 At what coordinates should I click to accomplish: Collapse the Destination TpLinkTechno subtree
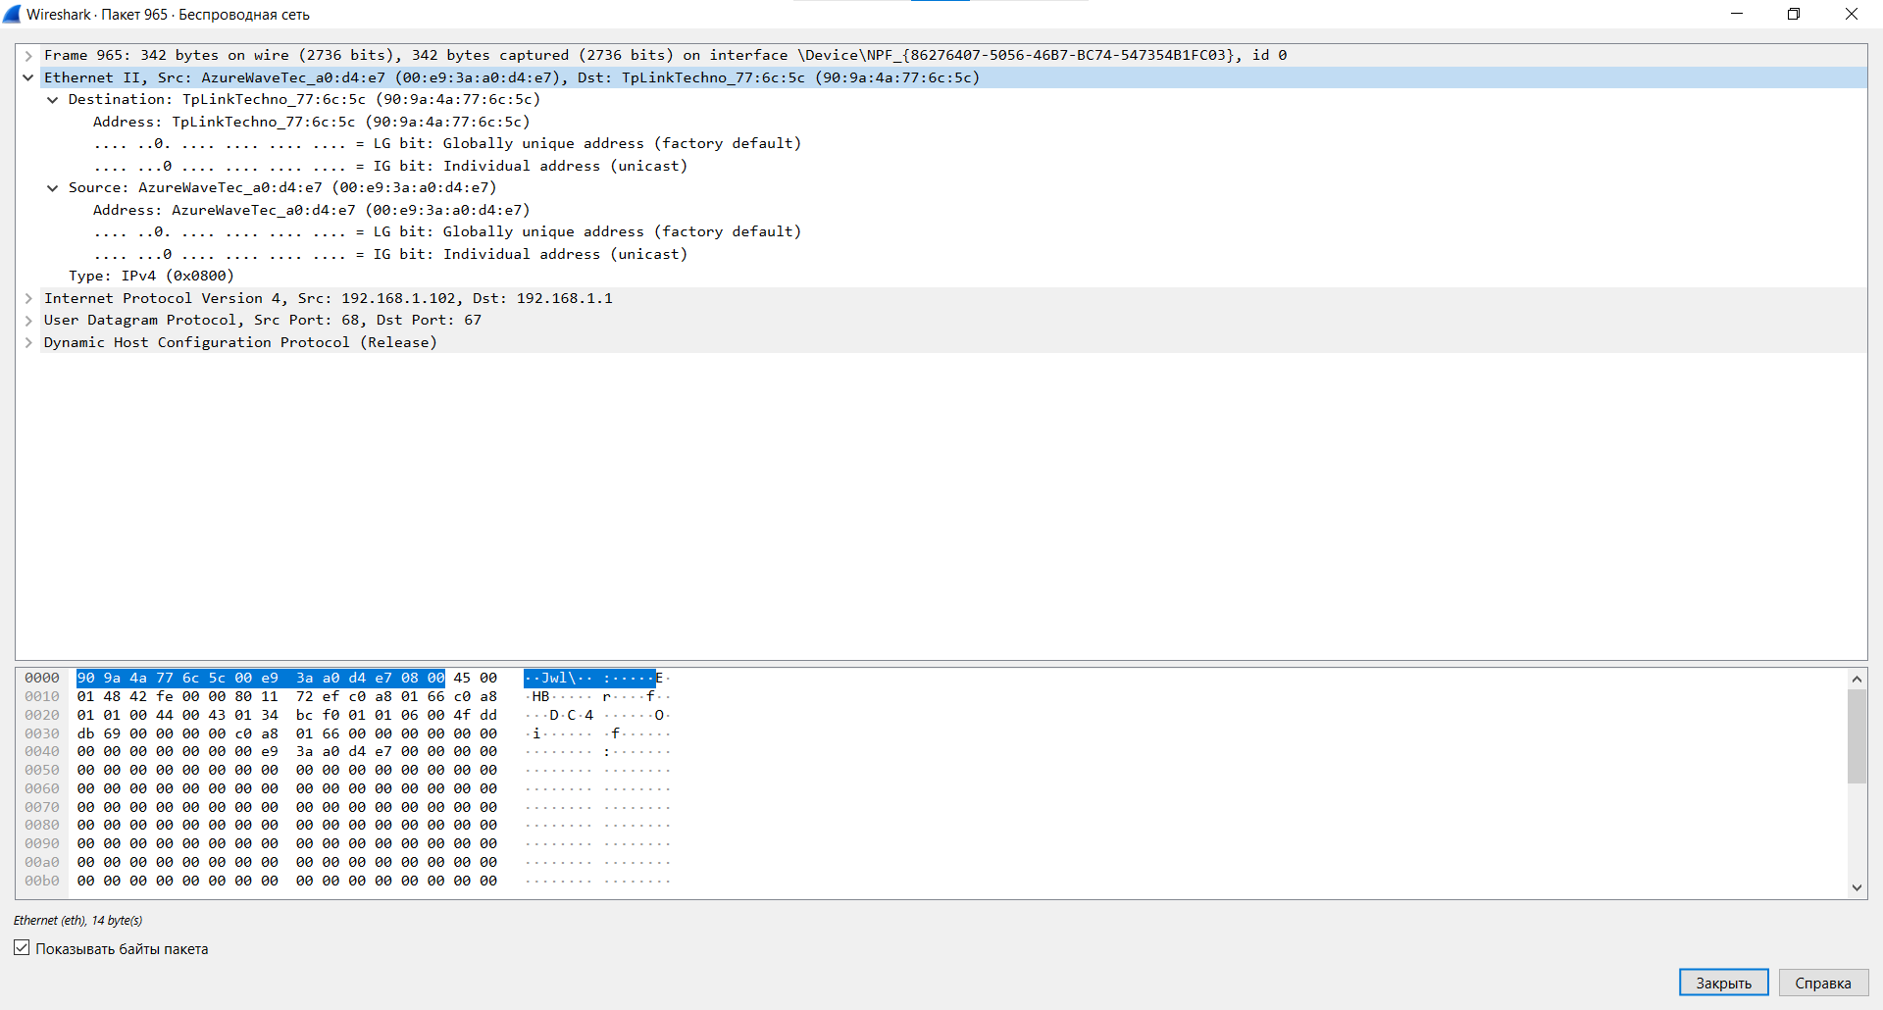(x=53, y=100)
